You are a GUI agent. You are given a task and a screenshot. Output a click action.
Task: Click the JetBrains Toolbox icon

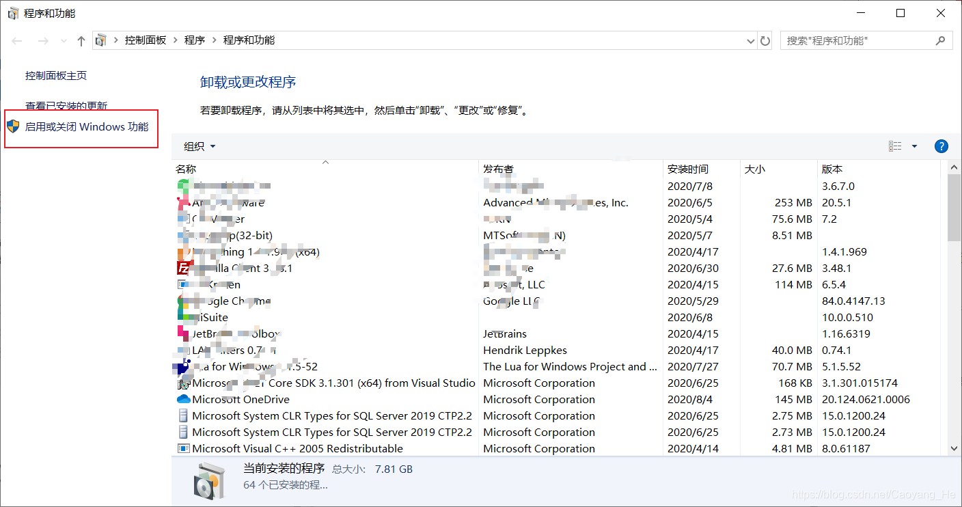[x=183, y=333]
